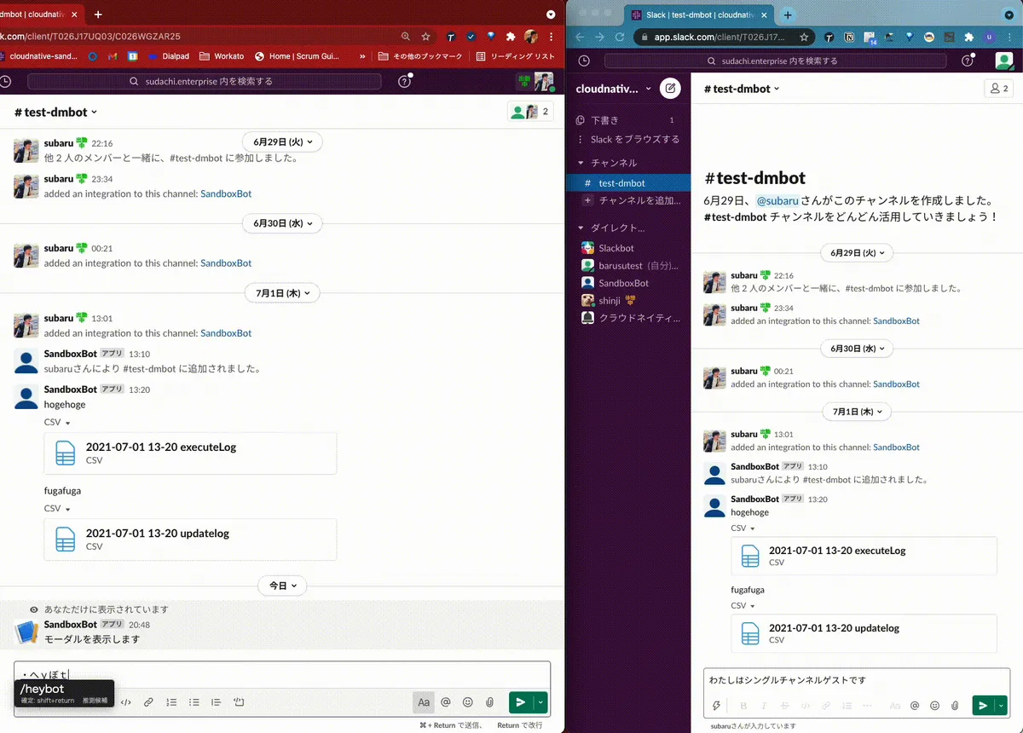Open the executeLog CSV file in left window
1023x733 pixels.
190,453
